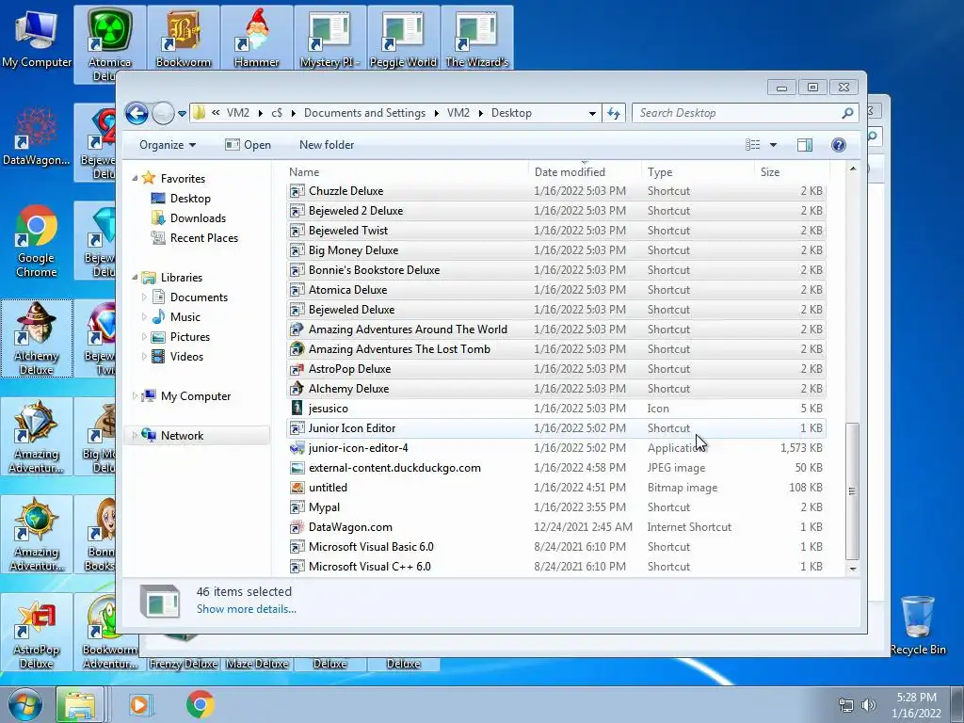Select the Bookworm desktop shortcut
The height and width of the screenshot is (723, 964).
click(184, 38)
